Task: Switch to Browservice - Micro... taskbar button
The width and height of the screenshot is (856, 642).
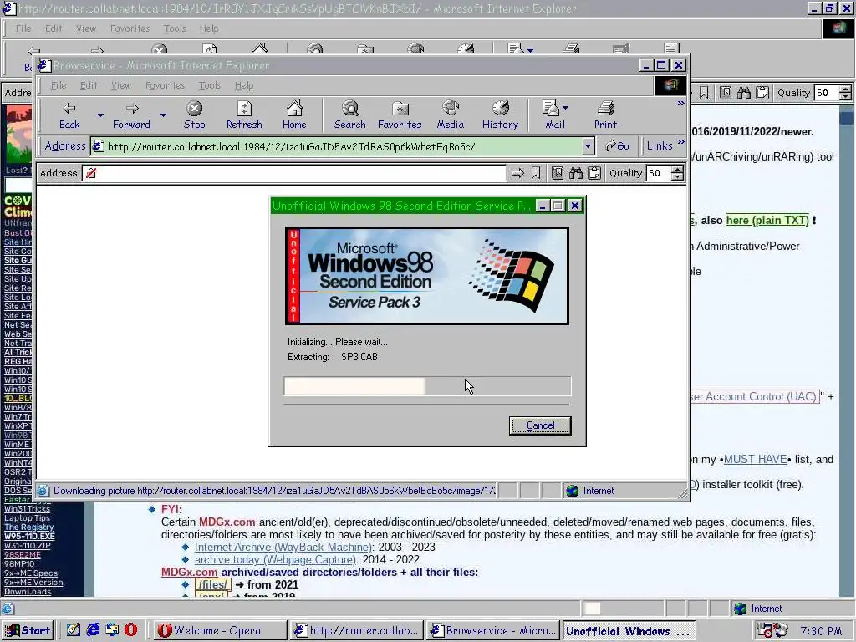Action: (x=493, y=630)
